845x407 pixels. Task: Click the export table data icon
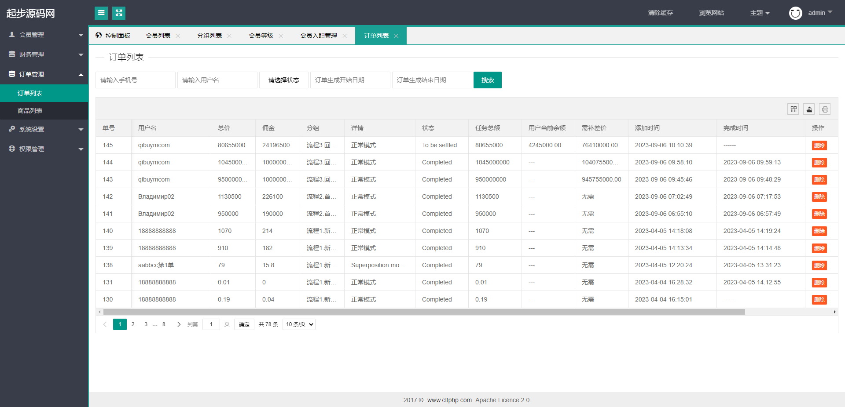click(x=809, y=109)
